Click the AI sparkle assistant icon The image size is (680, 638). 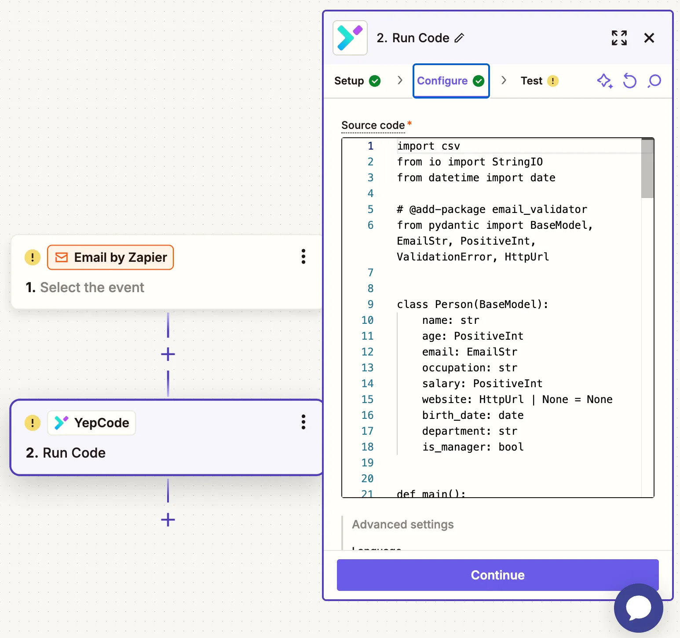(604, 81)
